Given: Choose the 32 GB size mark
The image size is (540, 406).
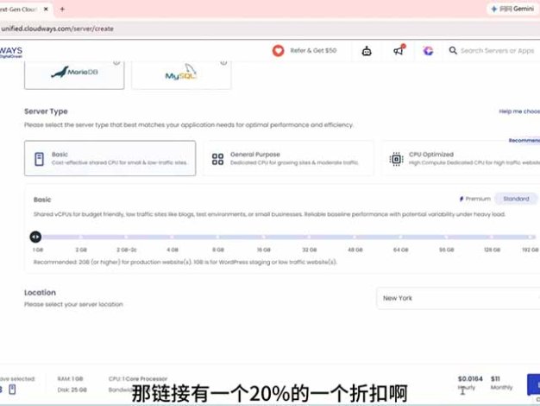Looking at the screenshot, I should pos(310,237).
